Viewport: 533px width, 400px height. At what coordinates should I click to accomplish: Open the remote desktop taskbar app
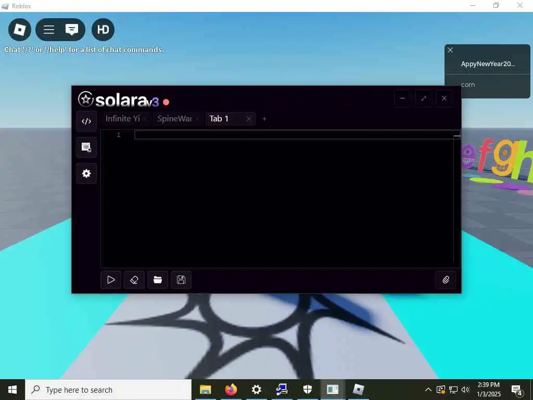(282, 390)
